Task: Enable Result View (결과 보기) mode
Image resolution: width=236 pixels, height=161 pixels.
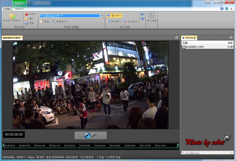Action: tap(114, 15)
